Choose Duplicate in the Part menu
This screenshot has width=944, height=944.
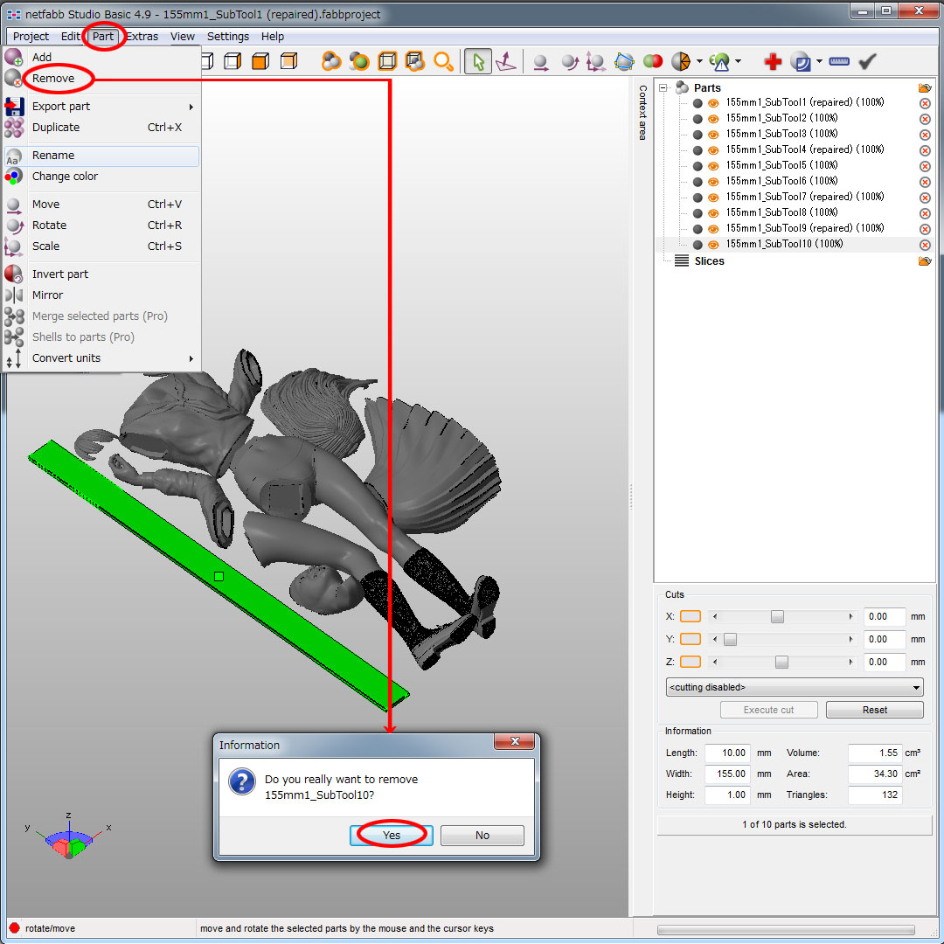101,128
